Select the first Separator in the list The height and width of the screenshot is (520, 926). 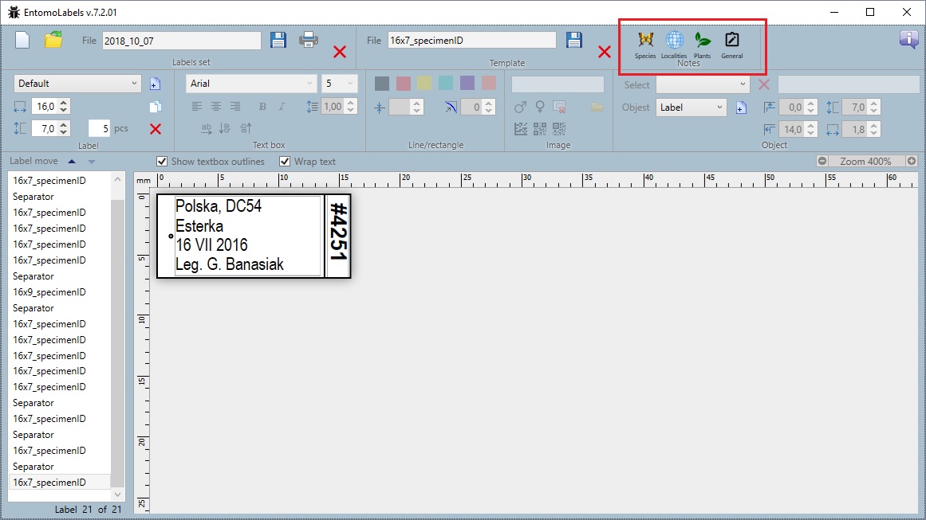(33, 197)
